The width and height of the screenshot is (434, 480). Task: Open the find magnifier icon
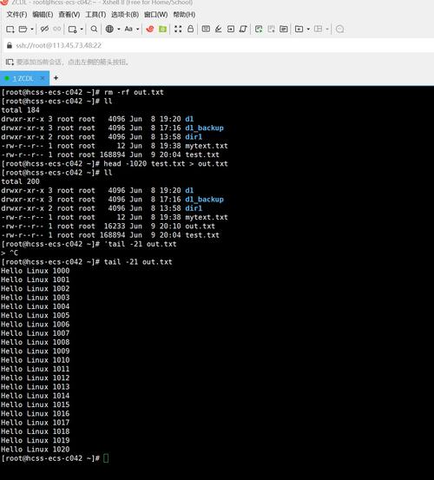94,29
